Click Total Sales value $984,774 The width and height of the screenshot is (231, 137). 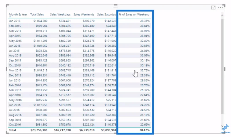click(x=41, y=95)
